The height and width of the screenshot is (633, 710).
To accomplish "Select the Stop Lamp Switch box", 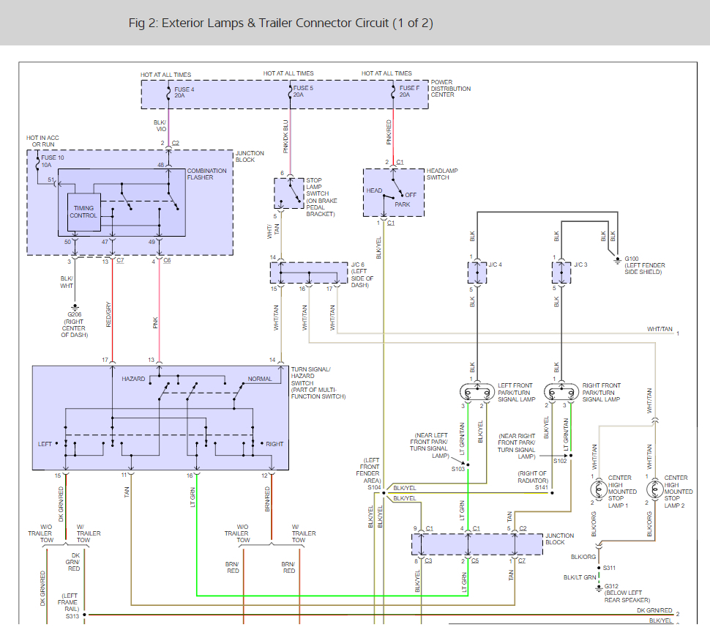I will [289, 193].
